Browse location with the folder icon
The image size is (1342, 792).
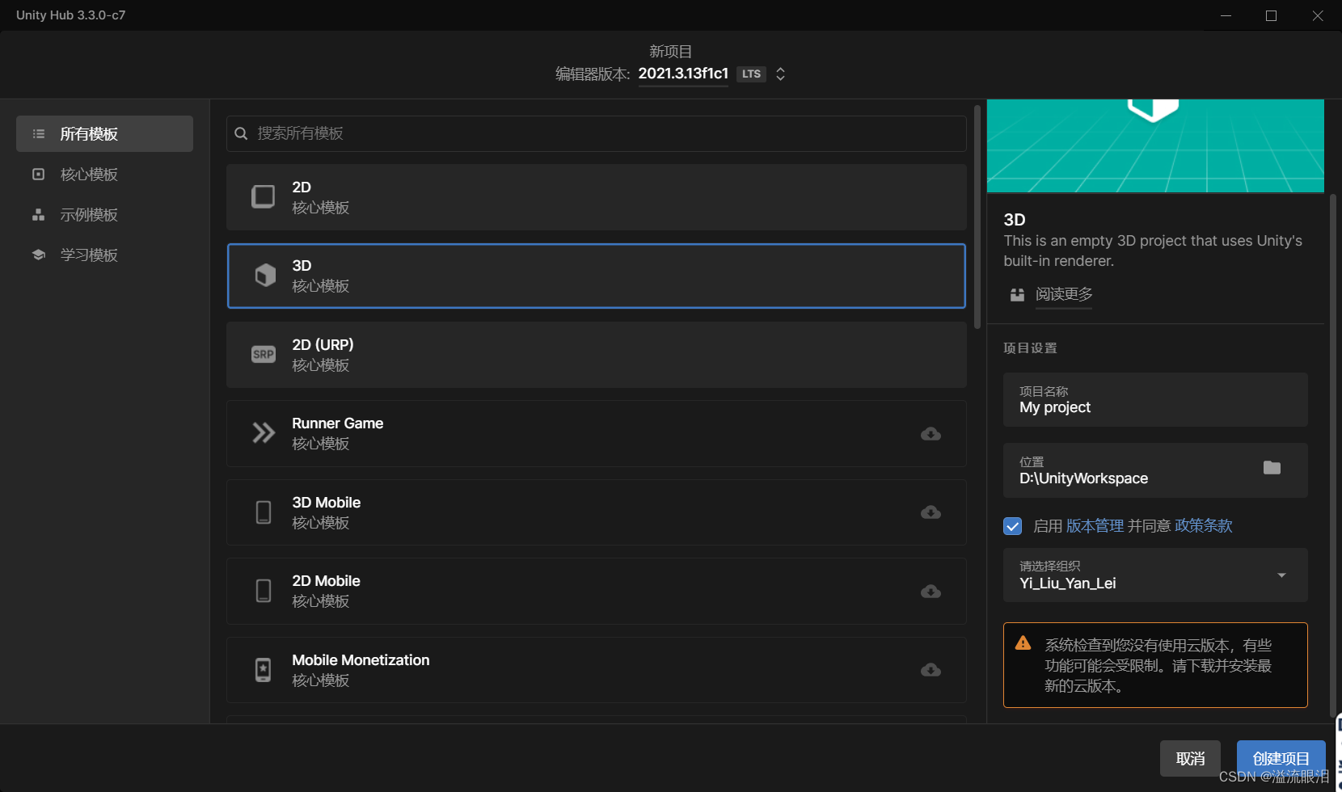tap(1272, 468)
